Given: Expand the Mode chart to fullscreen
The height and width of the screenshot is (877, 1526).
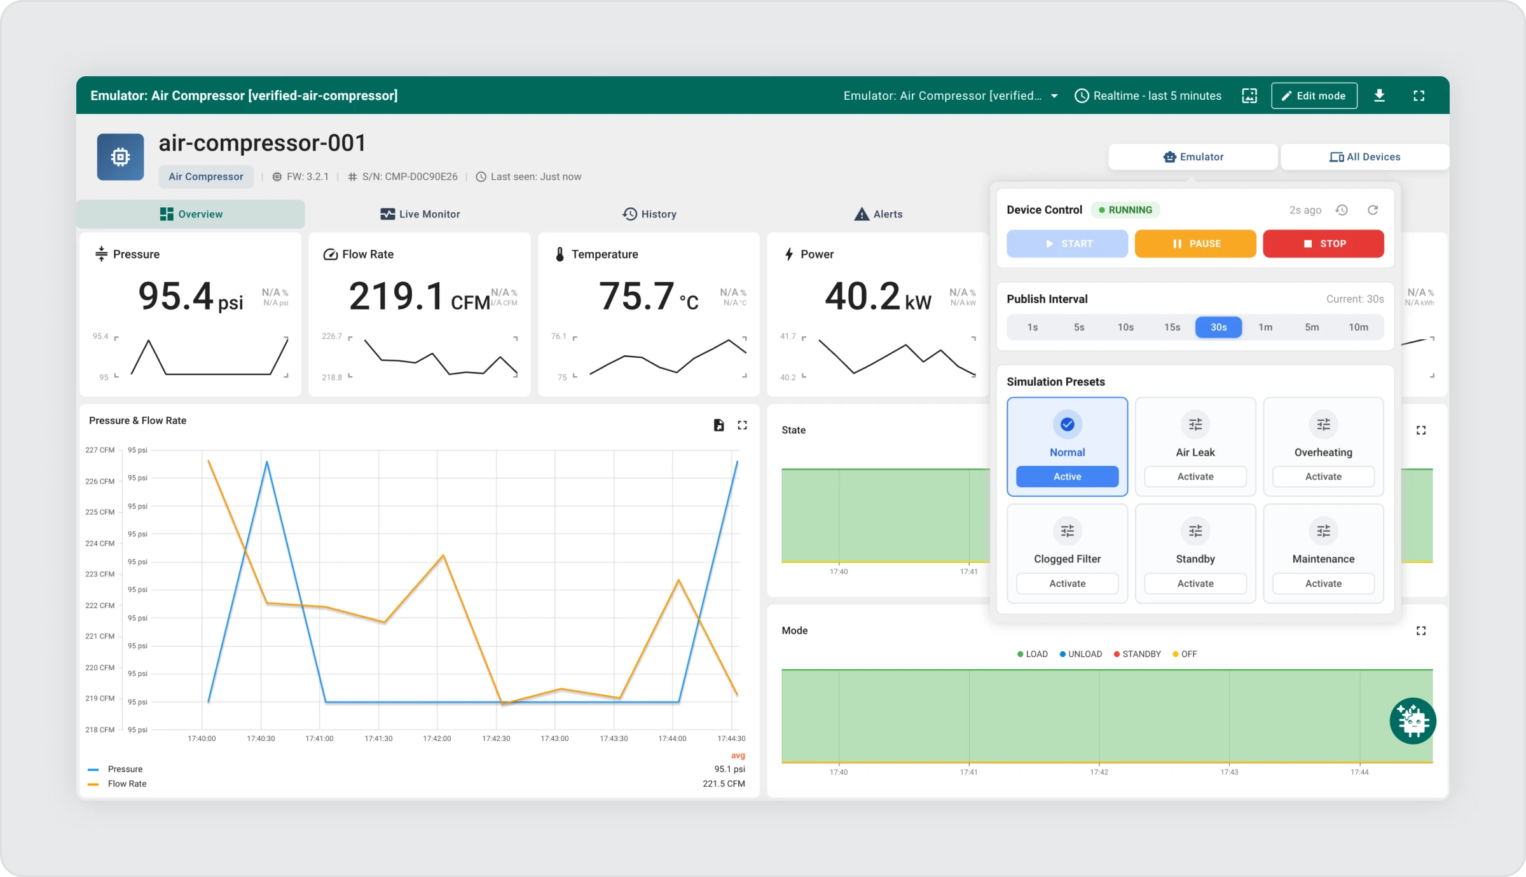Looking at the screenshot, I should [1421, 630].
